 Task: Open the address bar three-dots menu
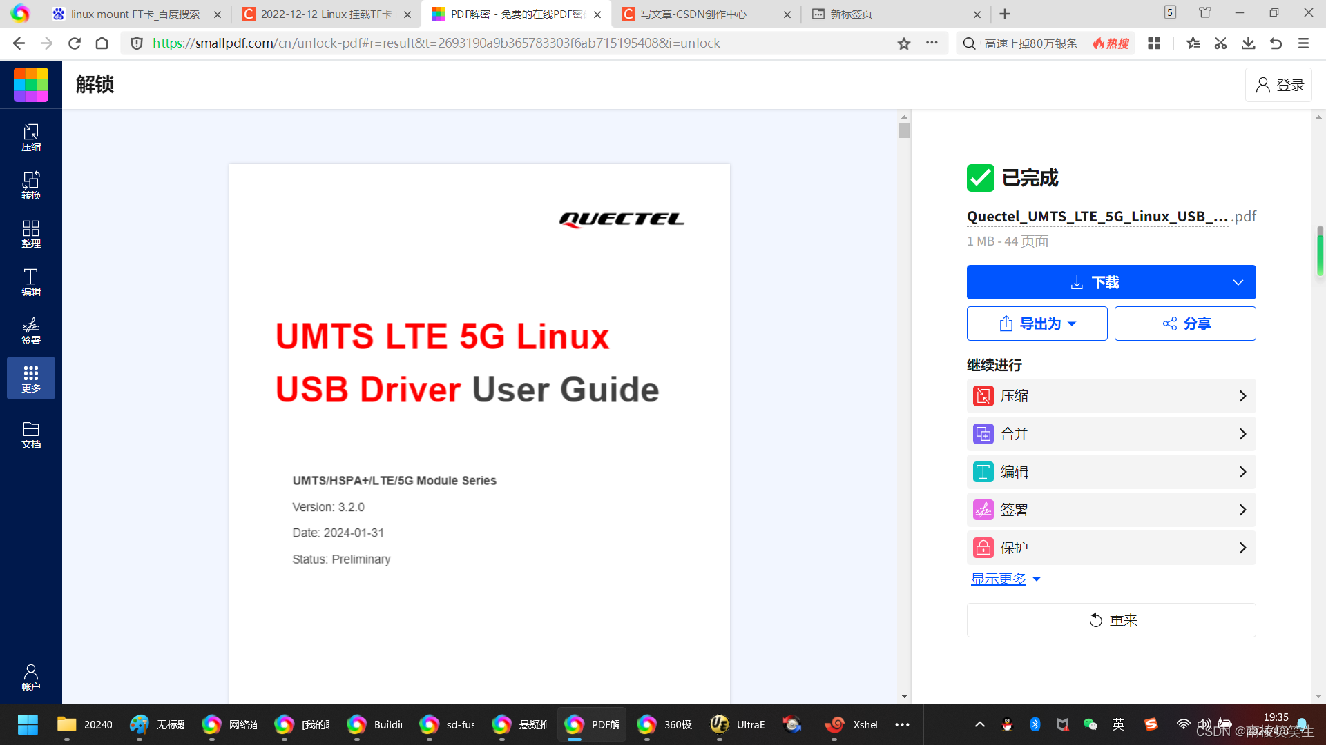[932, 43]
